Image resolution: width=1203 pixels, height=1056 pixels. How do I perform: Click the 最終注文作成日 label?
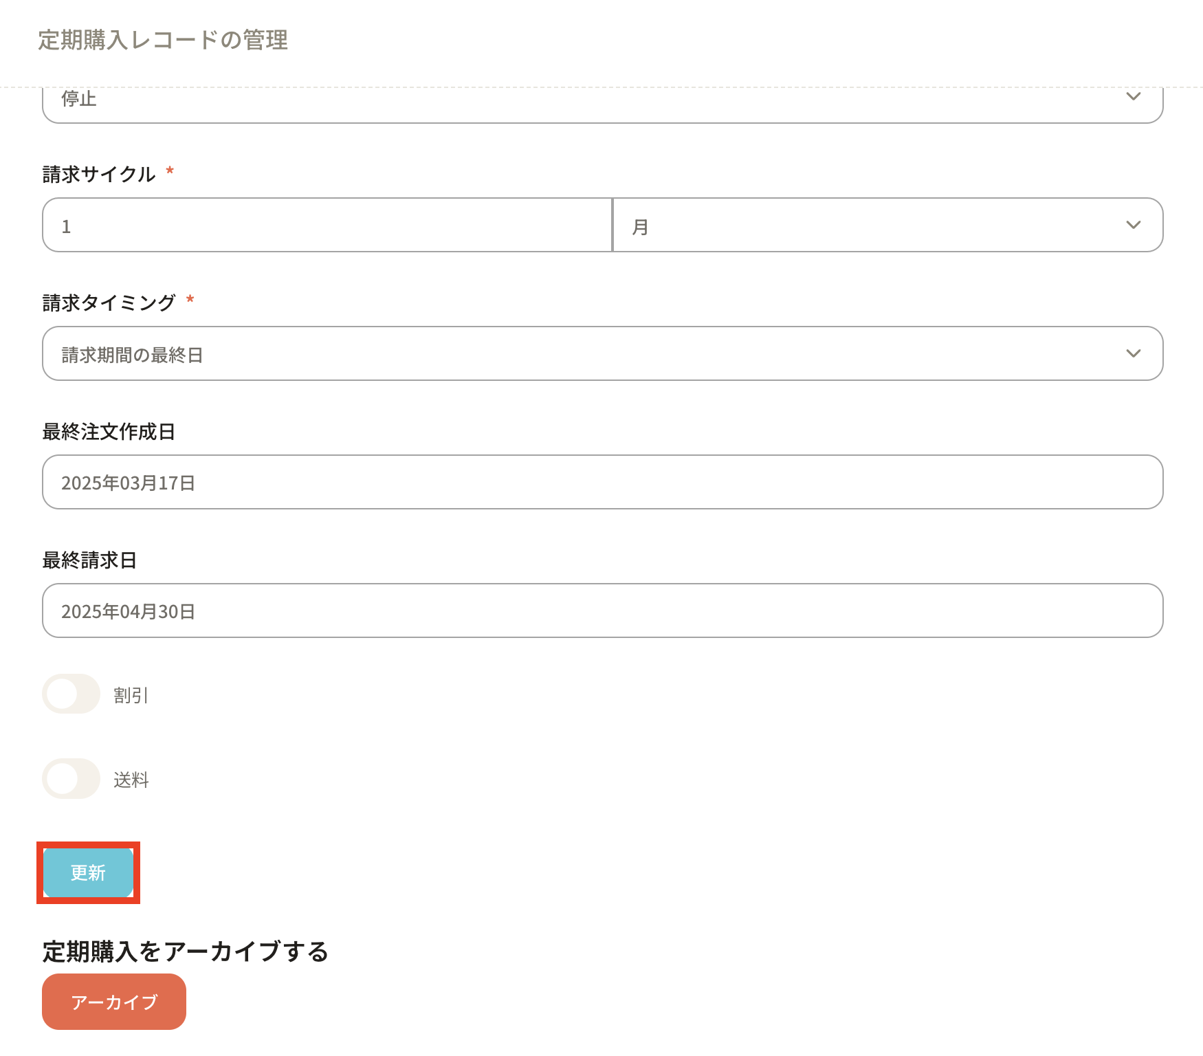[x=109, y=432]
